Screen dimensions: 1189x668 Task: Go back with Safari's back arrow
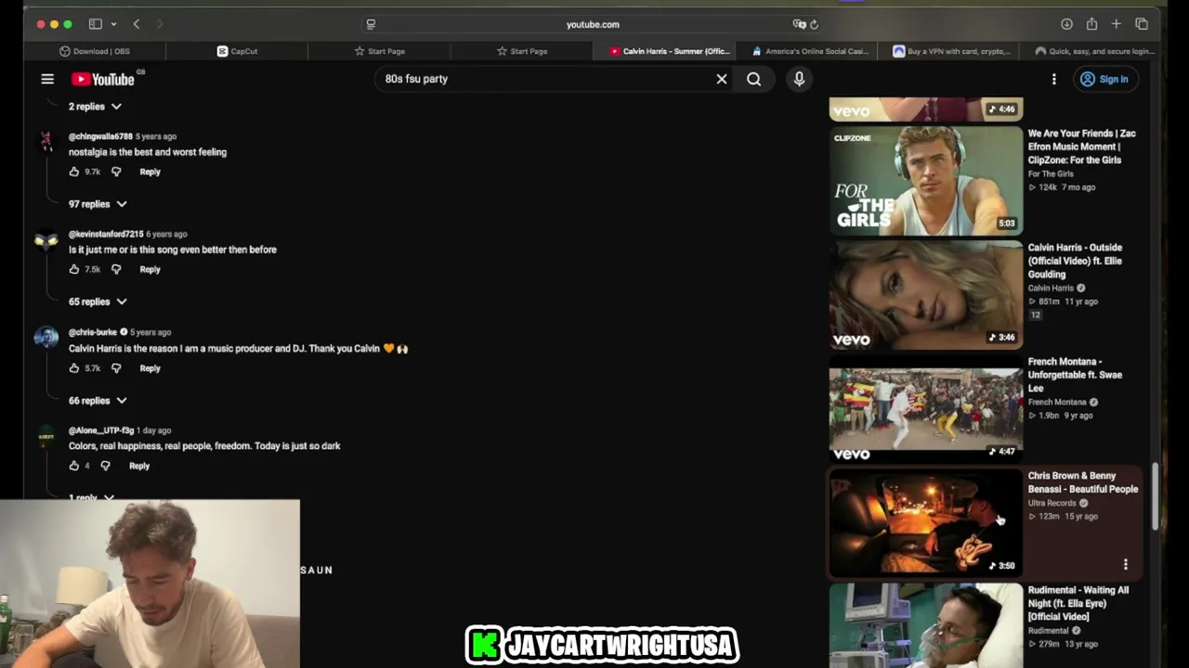click(x=137, y=24)
